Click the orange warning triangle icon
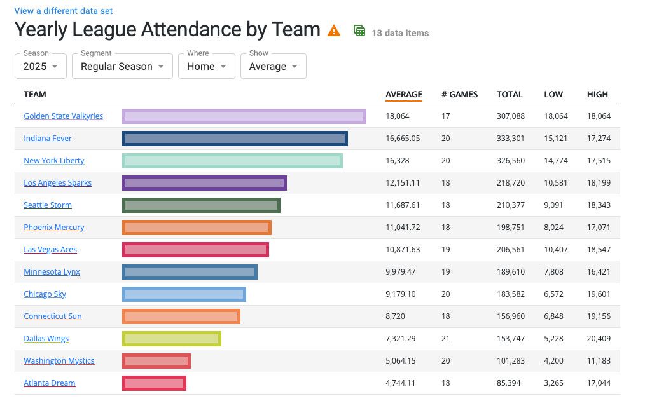The width and height of the screenshot is (645, 401). 334,31
